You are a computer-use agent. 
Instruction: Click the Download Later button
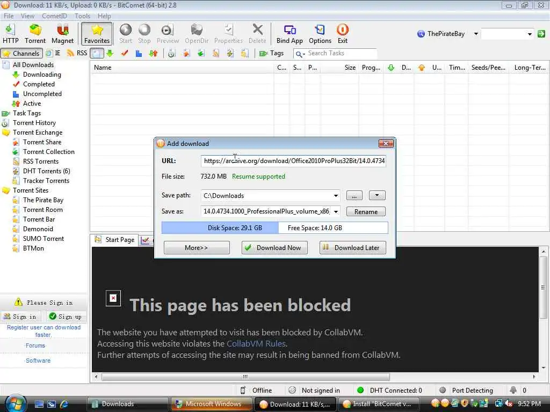pos(352,248)
